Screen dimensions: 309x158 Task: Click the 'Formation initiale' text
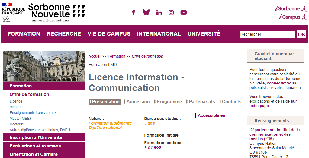[161, 135]
